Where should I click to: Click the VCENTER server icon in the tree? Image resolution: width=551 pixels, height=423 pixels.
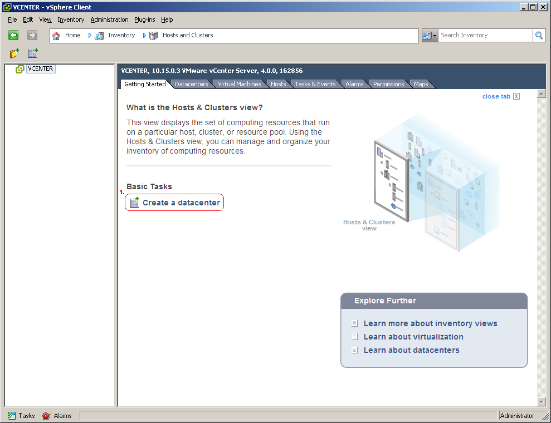(20, 69)
